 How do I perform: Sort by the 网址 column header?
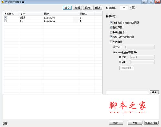click(61, 14)
